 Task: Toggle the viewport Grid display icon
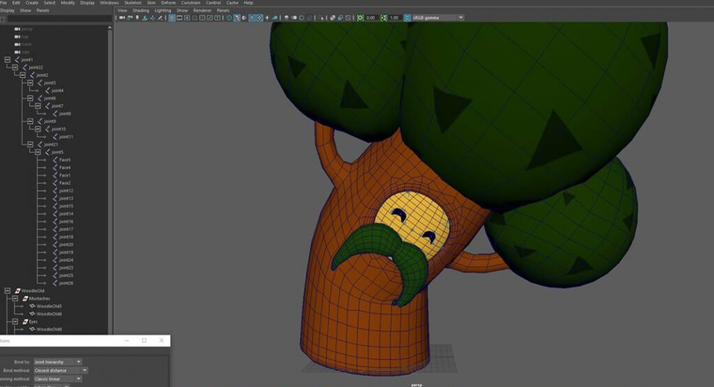[x=172, y=17]
